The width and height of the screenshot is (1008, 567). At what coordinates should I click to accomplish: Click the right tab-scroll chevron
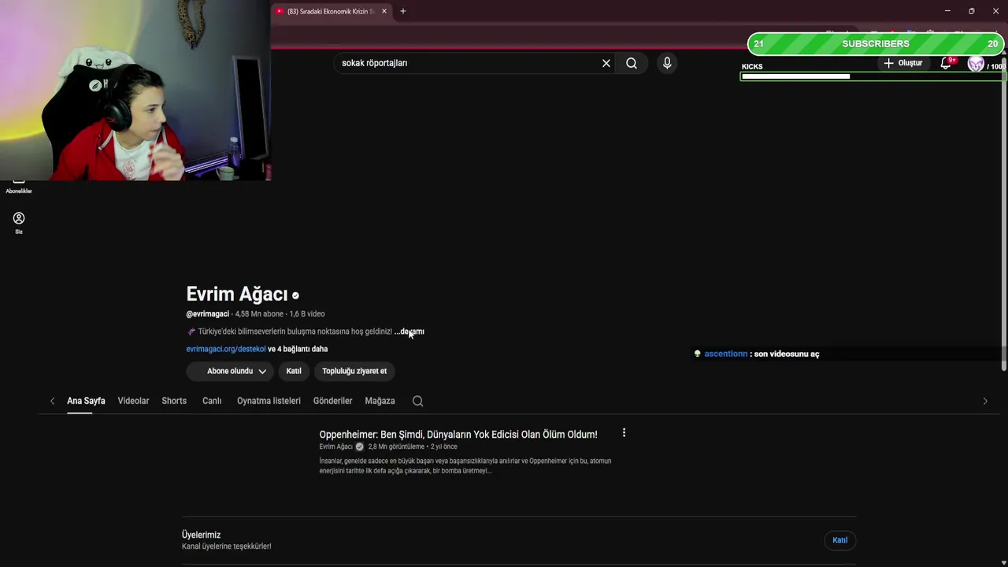coord(985,401)
